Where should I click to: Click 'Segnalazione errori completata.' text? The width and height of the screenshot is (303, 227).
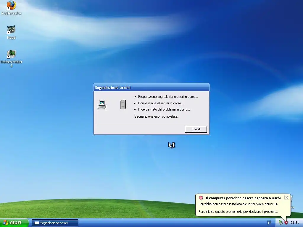click(156, 116)
